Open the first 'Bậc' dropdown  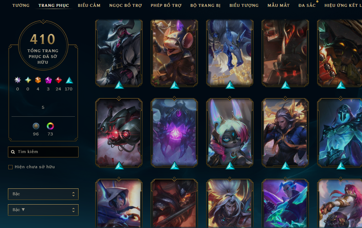43,194
